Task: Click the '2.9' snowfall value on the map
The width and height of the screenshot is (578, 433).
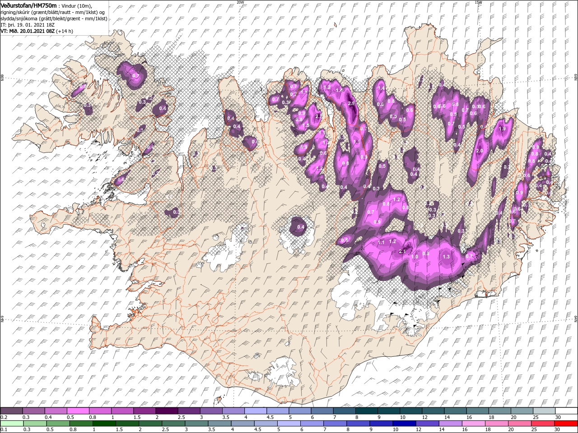Action: point(352,103)
